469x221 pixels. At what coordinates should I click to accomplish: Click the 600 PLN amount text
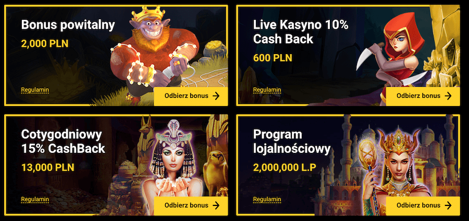tap(273, 58)
